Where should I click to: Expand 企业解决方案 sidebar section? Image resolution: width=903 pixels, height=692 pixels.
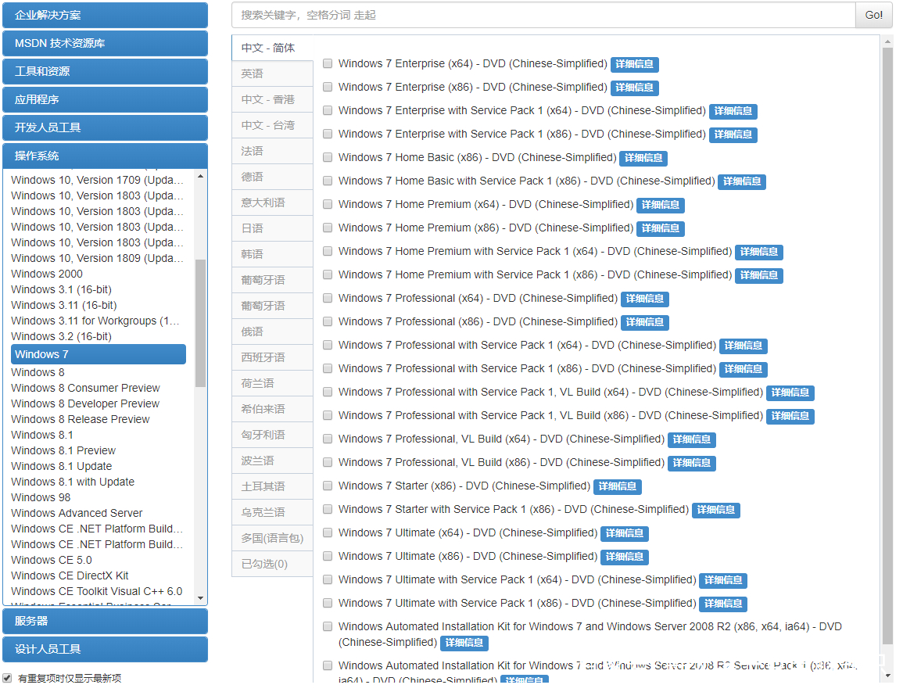coord(105,15)
